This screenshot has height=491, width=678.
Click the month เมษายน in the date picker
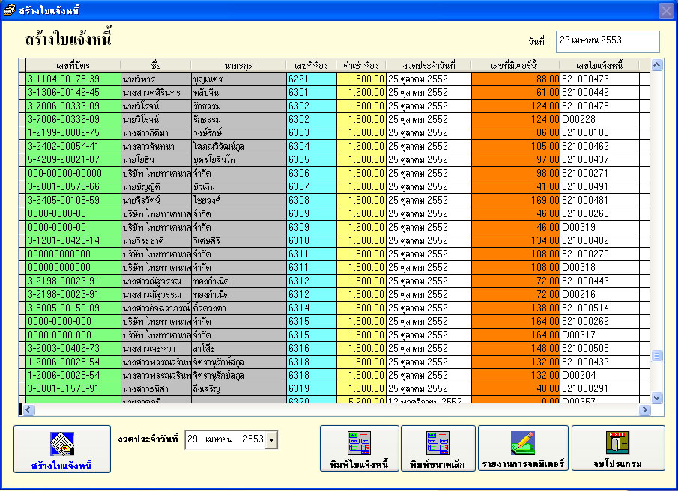(x=219, y=439)
